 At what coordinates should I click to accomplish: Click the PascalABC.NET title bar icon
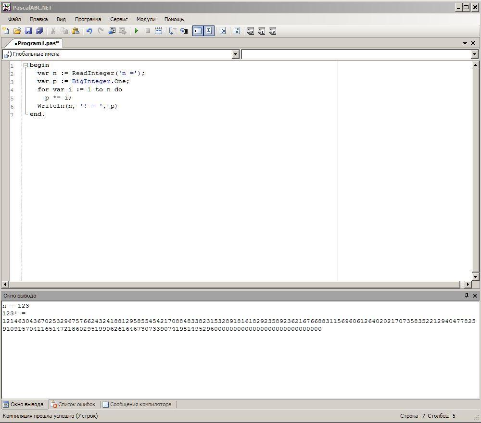6,7
